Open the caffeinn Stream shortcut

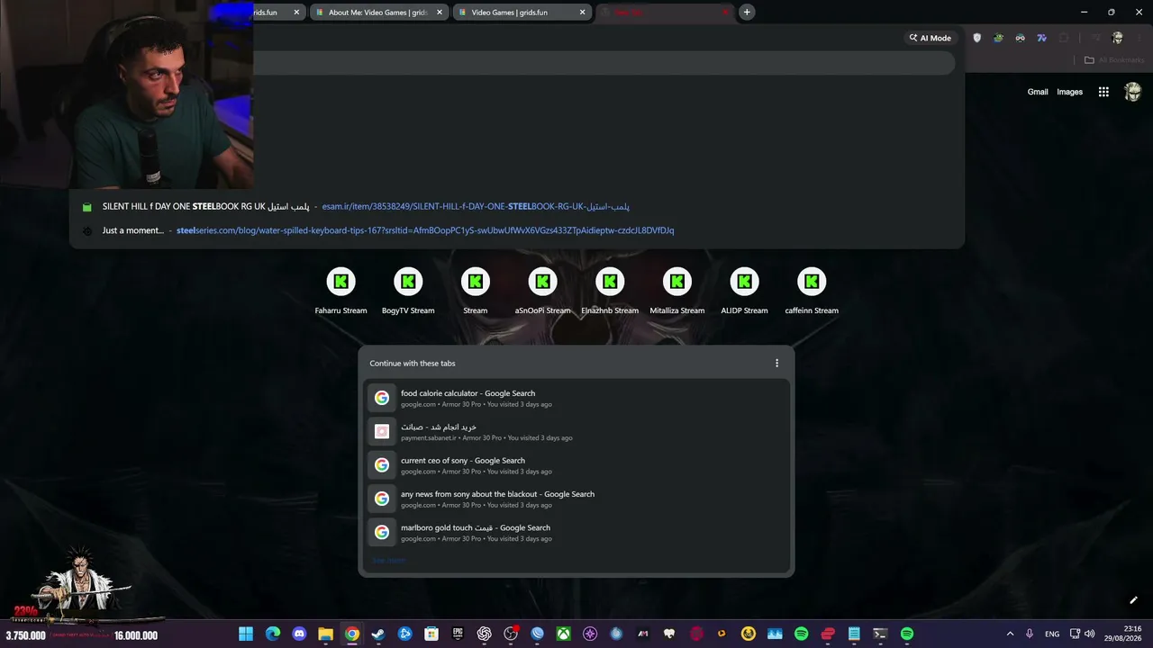(x=812, y=291)
